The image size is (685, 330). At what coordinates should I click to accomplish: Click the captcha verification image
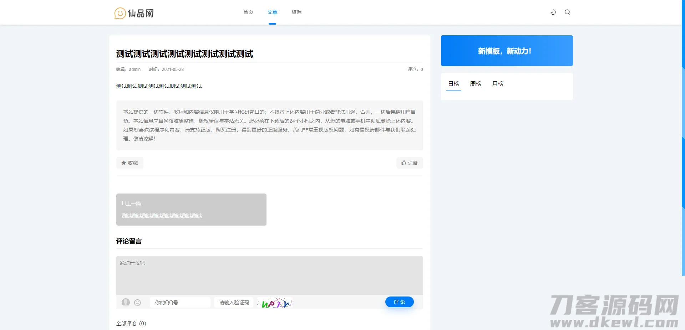click(274, 303)
